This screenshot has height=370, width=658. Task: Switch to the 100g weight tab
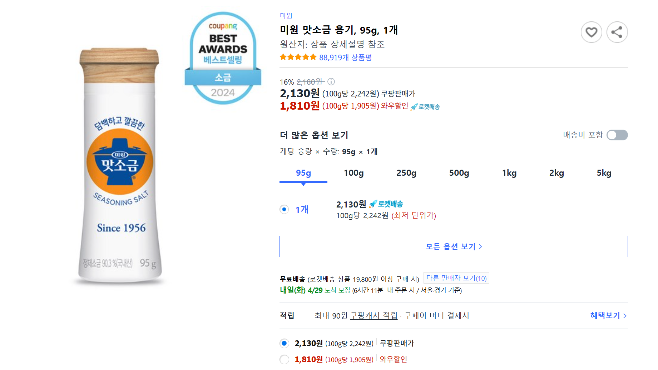[x=353, y=173]
